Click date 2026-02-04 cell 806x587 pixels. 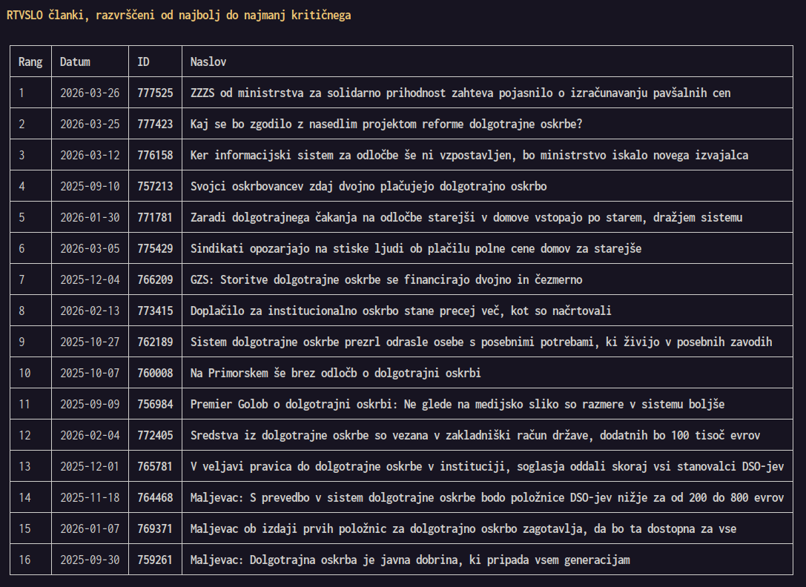click(90, 435)
